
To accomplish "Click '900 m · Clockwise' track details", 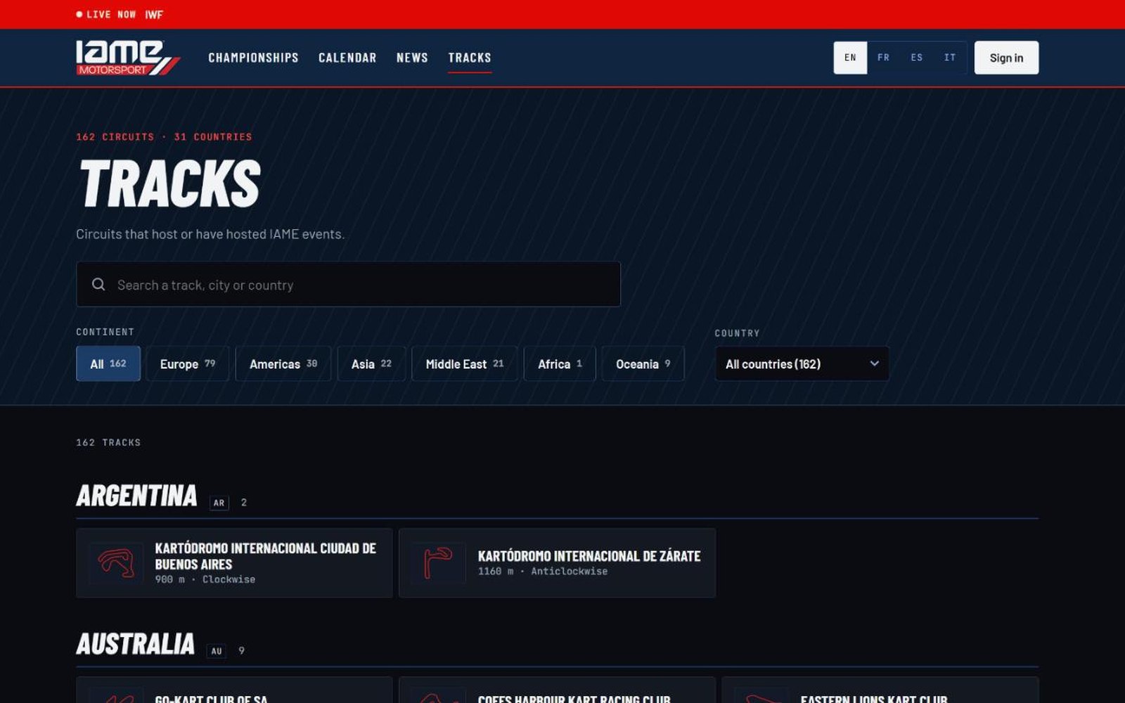I will [205, 579].
